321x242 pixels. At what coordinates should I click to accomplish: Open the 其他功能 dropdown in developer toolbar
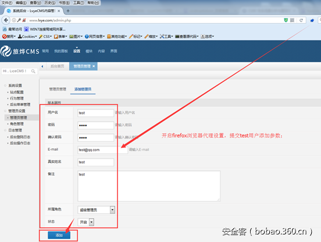click(117, 37)
